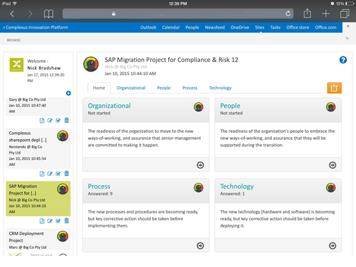Switch to the Home tab

(99, 88)
